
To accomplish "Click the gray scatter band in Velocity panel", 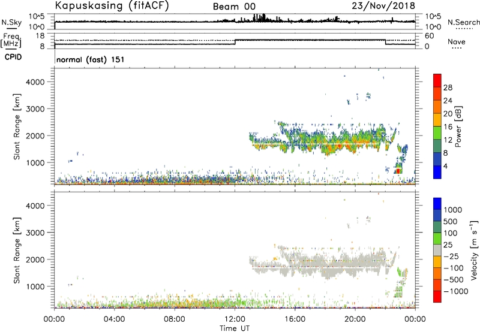I will click(x=322, y=262).
